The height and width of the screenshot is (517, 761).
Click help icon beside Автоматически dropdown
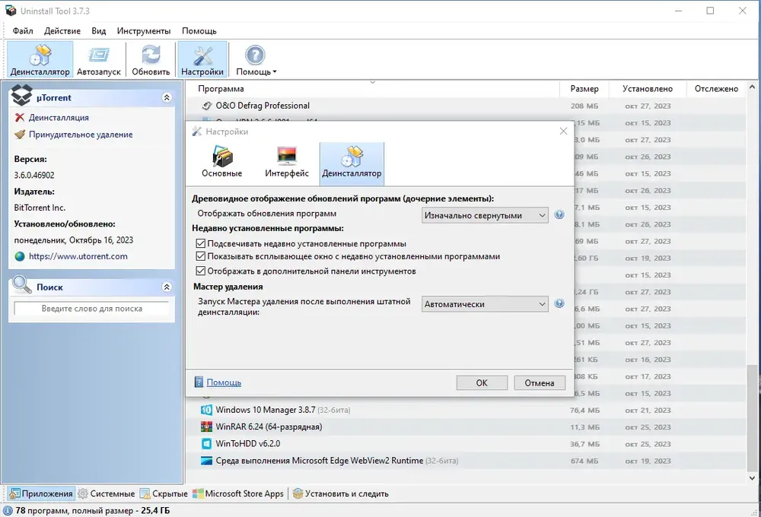[x=559, y=303]
